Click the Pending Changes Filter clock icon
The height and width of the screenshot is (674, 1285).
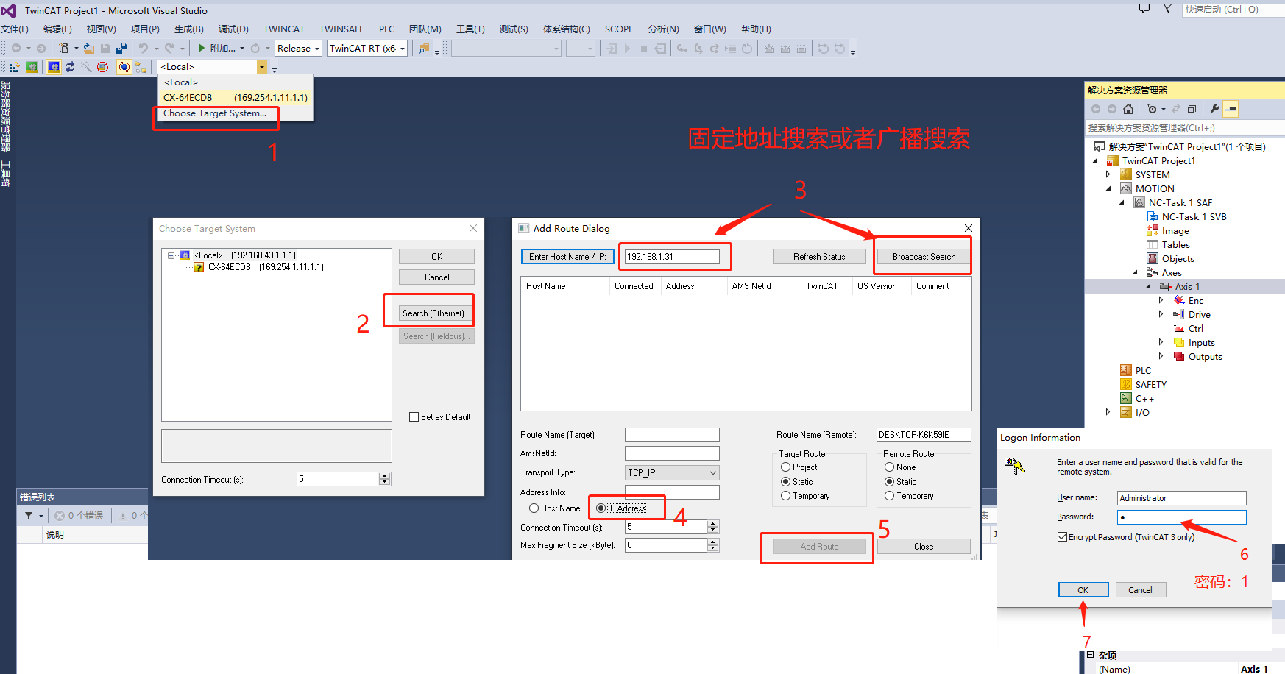tap(1152, 109)
